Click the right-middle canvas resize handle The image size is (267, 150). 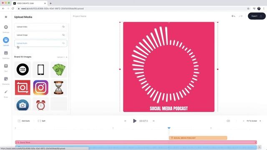coord(218,69)
